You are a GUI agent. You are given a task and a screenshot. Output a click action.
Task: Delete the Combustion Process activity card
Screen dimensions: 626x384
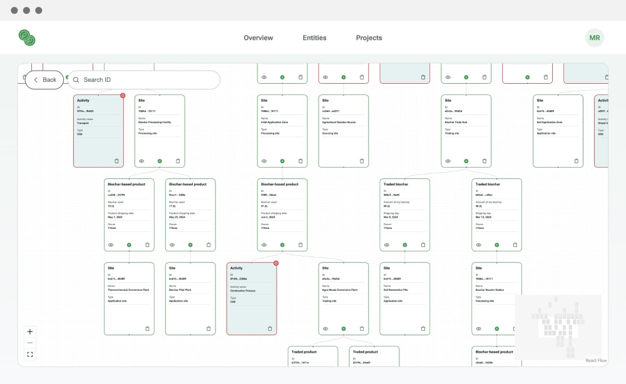(x=270, y=328)
